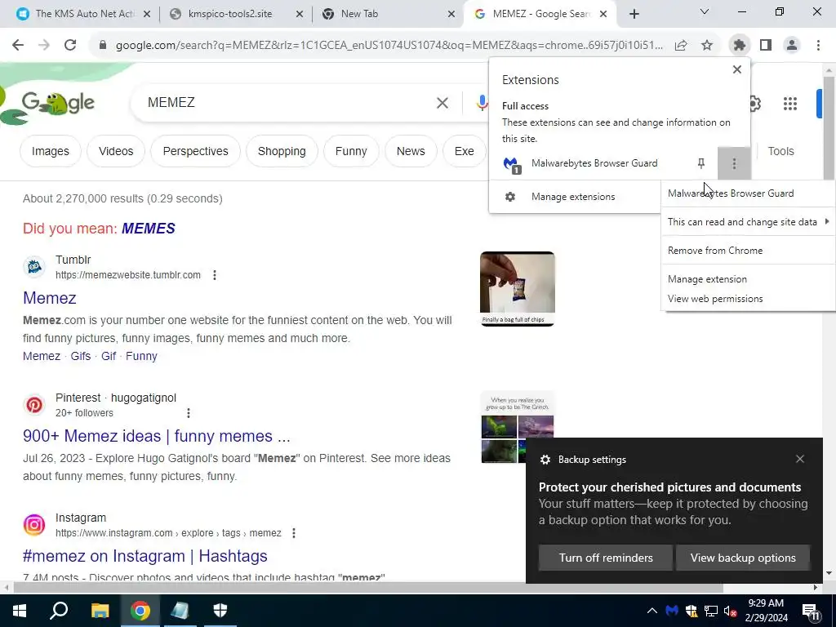The width and height of the screenshot is (836, 627).
Task: Click the 'MEMES' spelling suggestion
Action: [x=149, y=229]
